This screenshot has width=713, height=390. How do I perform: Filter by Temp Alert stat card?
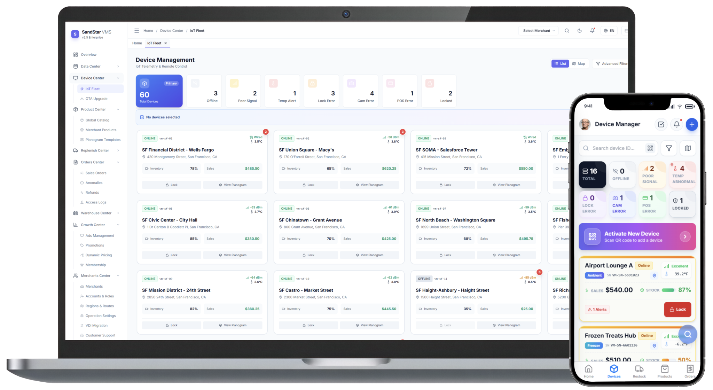coord(282,91)
